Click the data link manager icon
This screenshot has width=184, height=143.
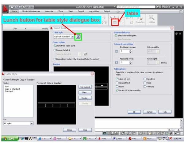tap(85, 54)
